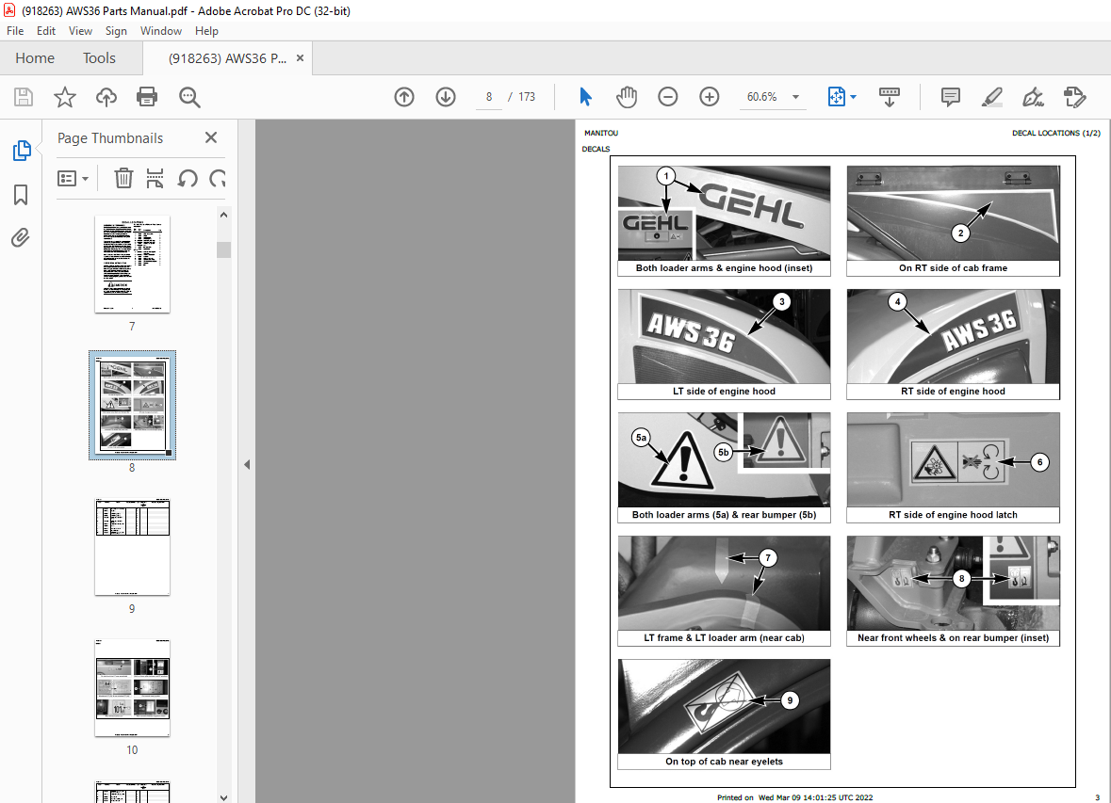Print the document using printer icon
1111x803 pixels.
pos(147,97)
